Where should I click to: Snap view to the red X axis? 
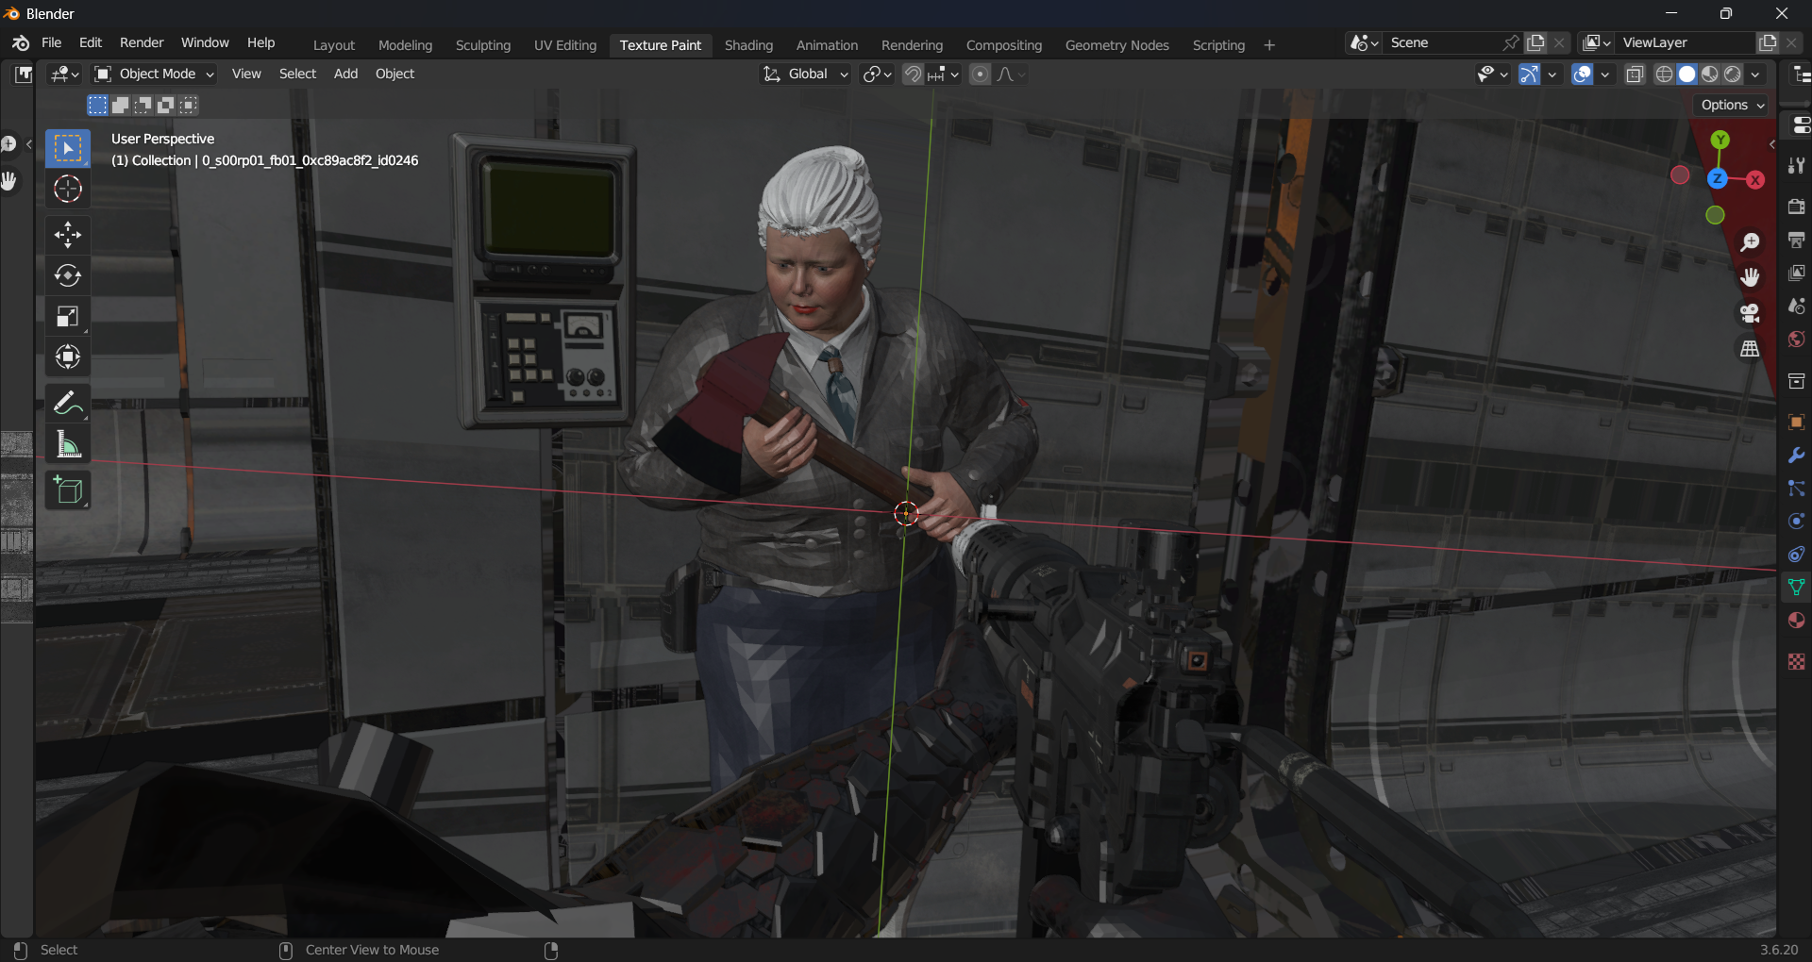[1755, 180]
